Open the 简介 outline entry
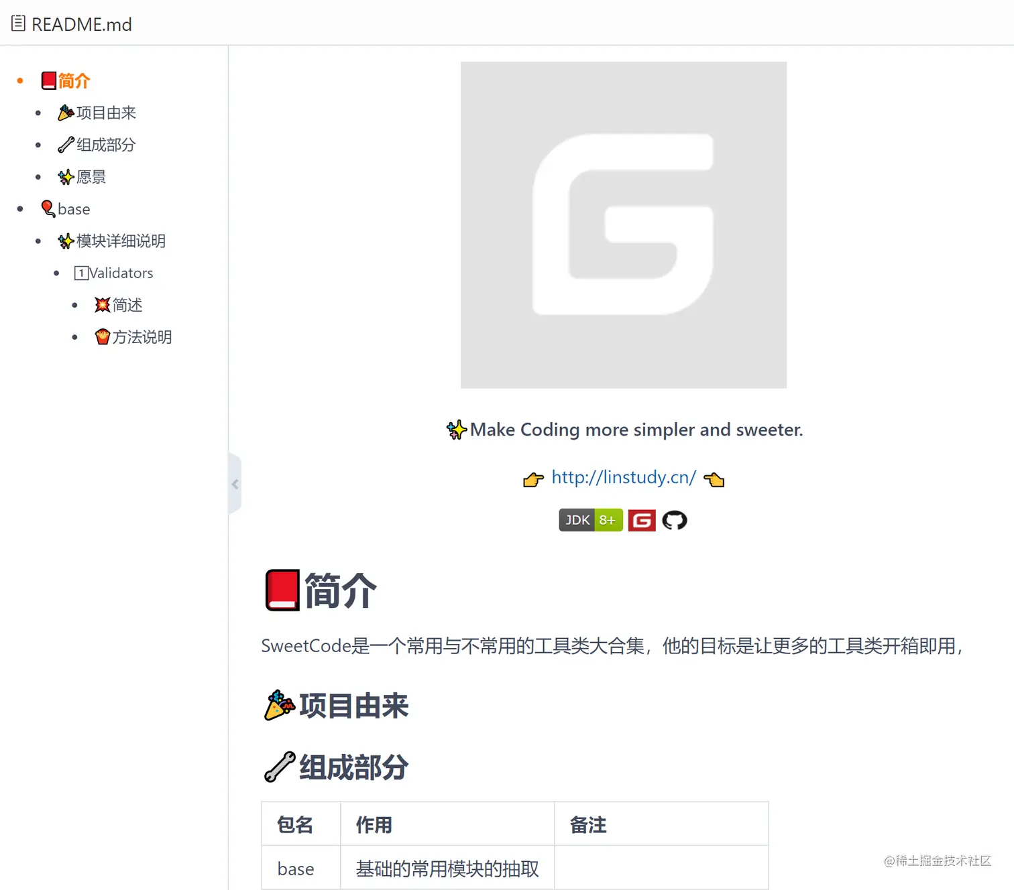 pos(66,81)
